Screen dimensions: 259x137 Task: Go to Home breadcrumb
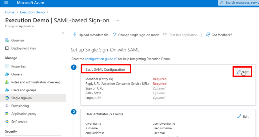click(x=10, y=12)
